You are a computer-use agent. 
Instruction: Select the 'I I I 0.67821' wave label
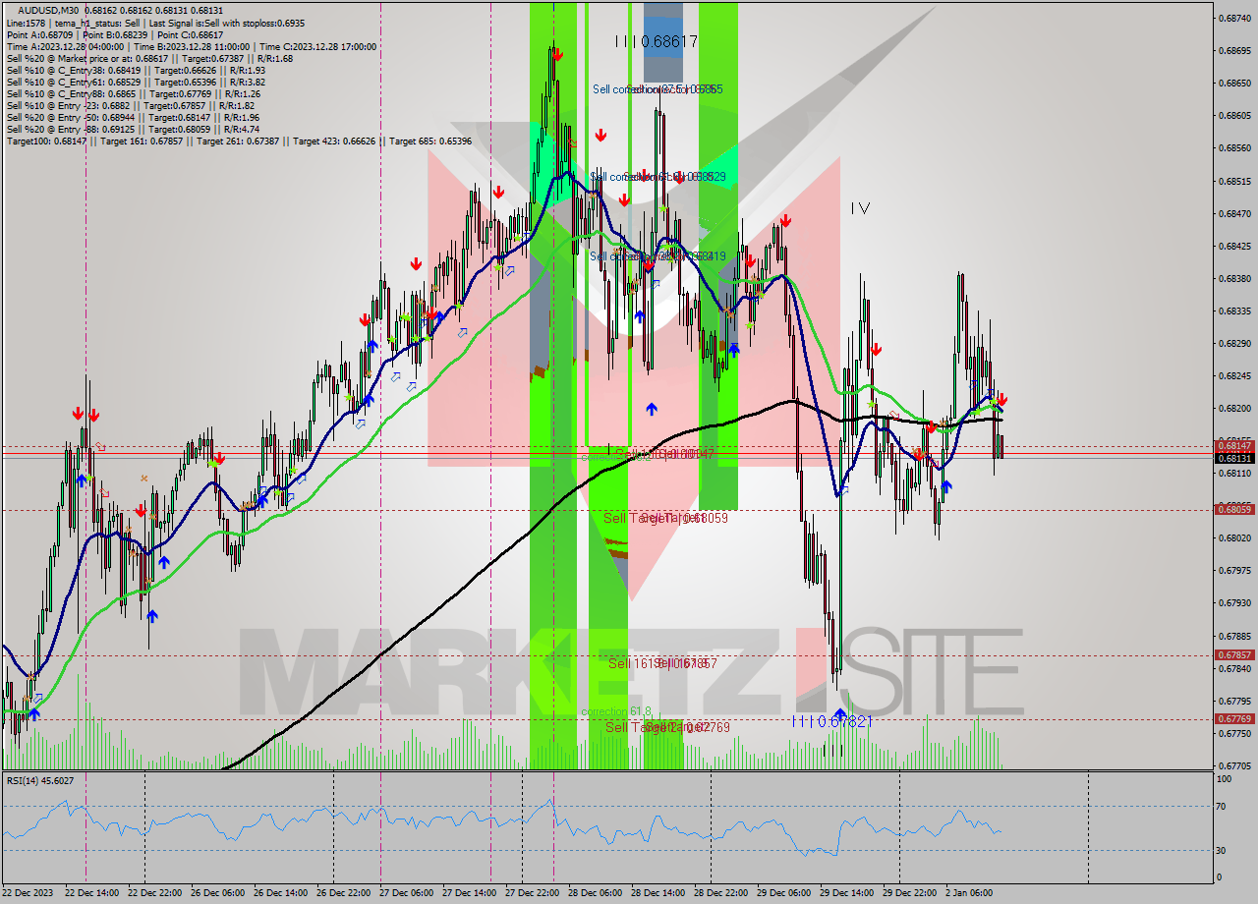pyautogui.click(x=833, y=721)
